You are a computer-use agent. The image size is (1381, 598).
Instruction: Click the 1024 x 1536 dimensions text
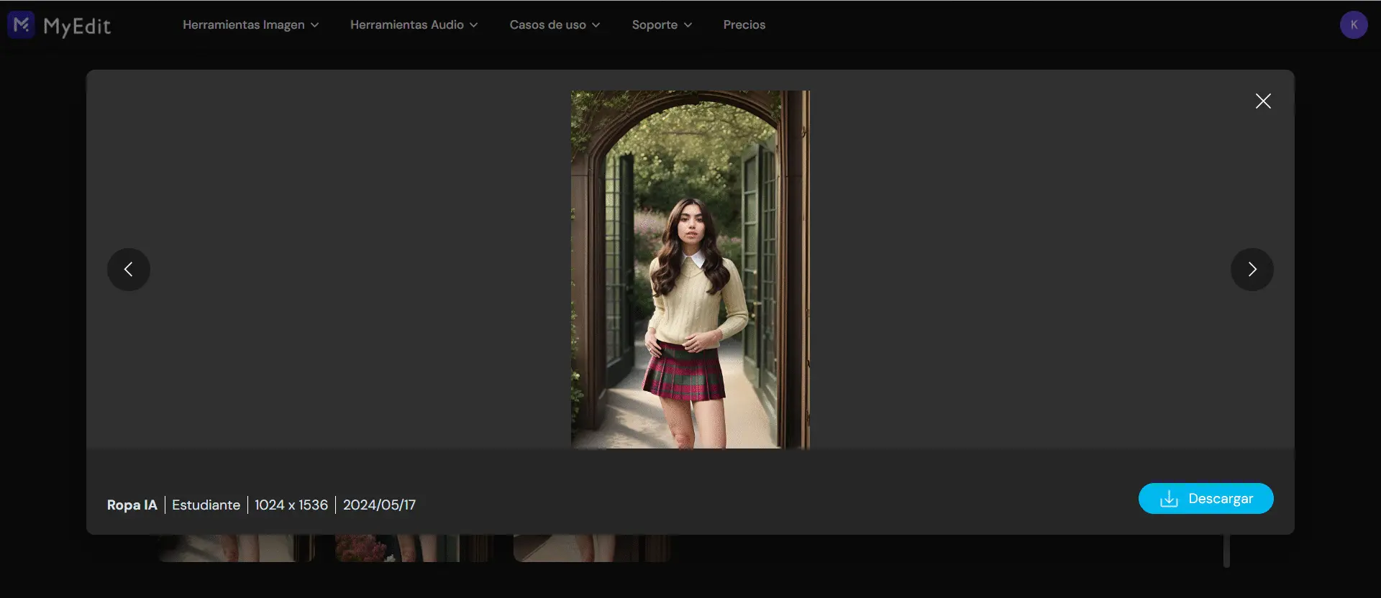click(291, 505)
